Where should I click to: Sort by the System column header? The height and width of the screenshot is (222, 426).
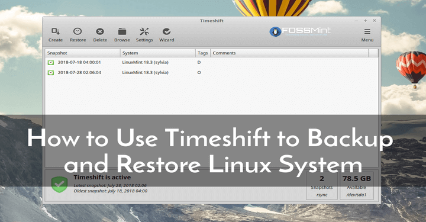pyautogui.click(x=157, y=53)
